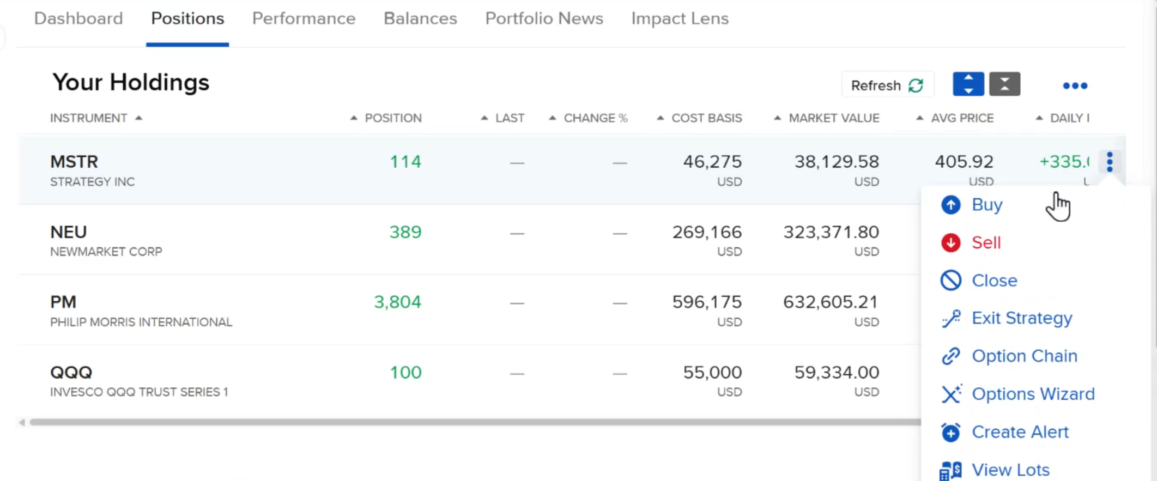Go to the Balances tab
The width and height of the screenshot is (1157, 481).
click(x=420, y=19)
